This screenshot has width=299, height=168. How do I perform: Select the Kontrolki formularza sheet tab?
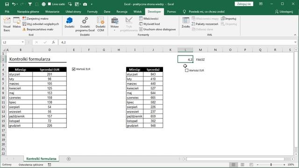point(41,159)
